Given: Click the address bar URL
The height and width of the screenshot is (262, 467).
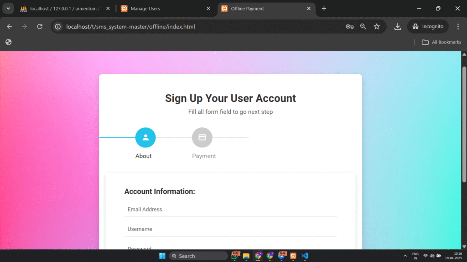Looking at the screenshot, I should point(130,26).
